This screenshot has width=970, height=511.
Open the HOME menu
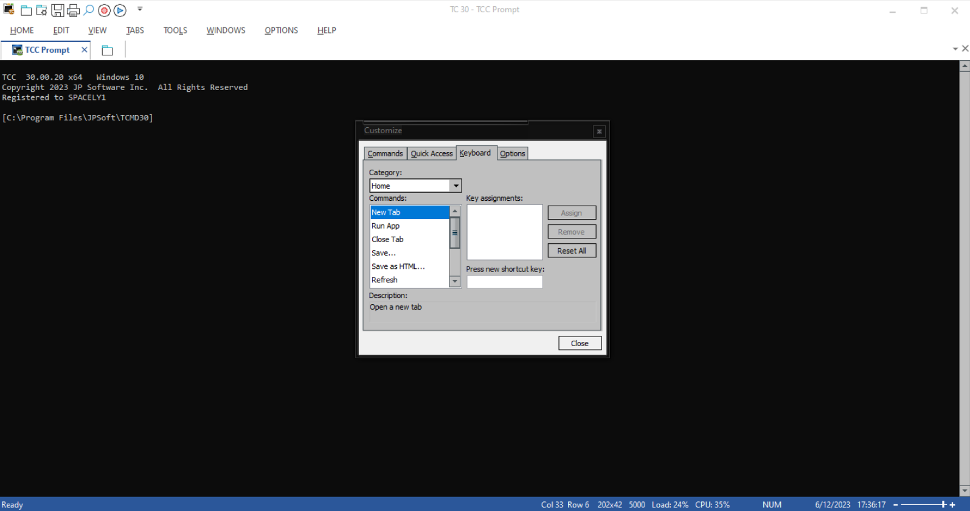22,30
